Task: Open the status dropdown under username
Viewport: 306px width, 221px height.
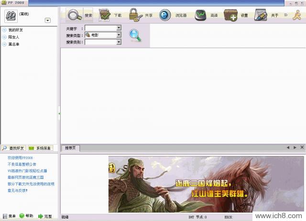Action: (x=48, y=20)
